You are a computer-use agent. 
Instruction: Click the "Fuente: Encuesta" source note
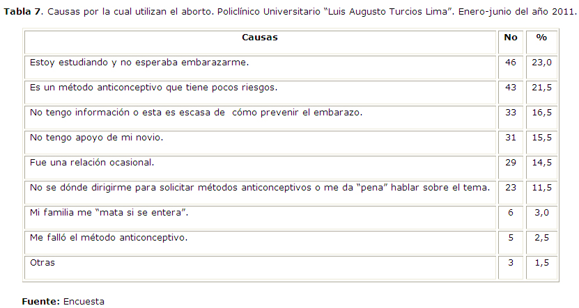point(63,302)
